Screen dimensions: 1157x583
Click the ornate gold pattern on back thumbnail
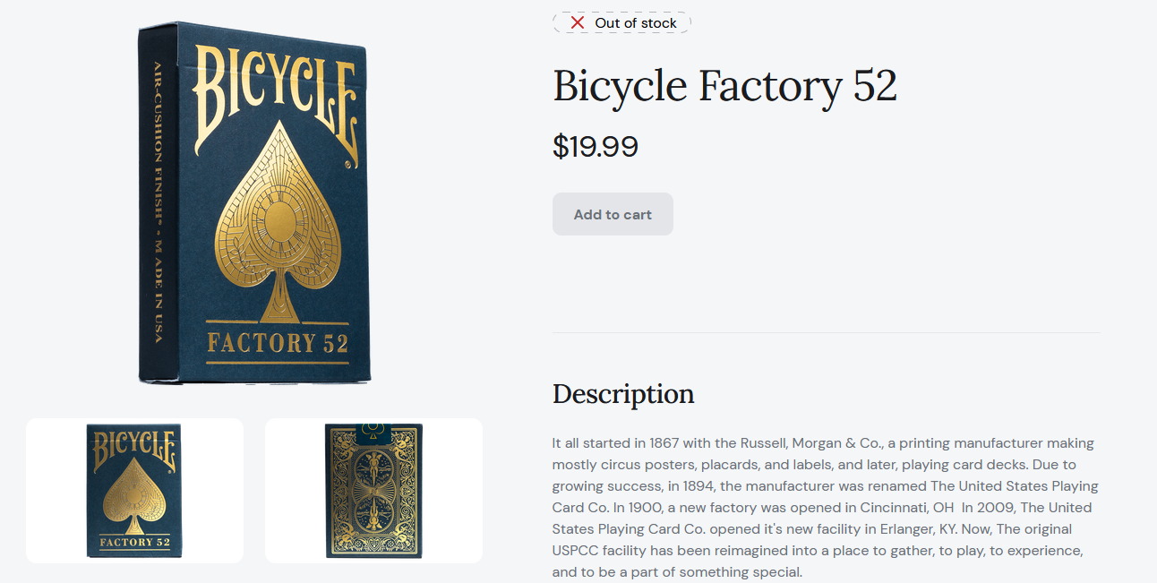click(x=373, y=492)
